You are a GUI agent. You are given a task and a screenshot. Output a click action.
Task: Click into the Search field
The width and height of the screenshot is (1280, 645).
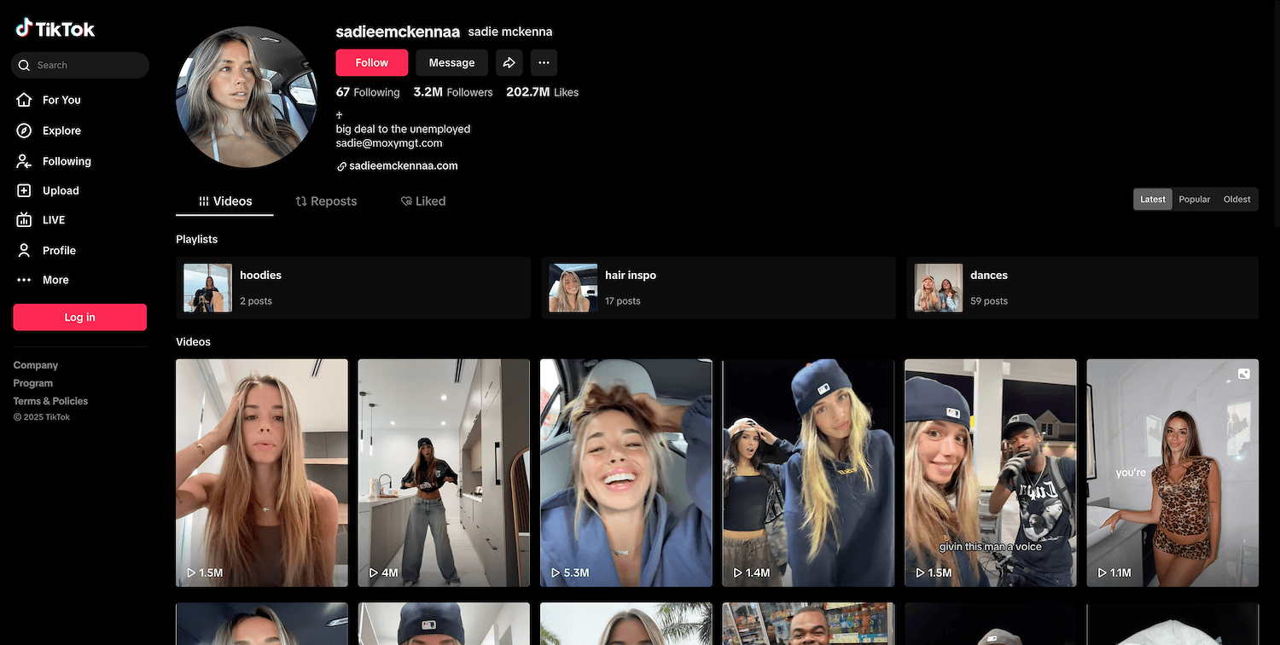[x=85, y=65]
